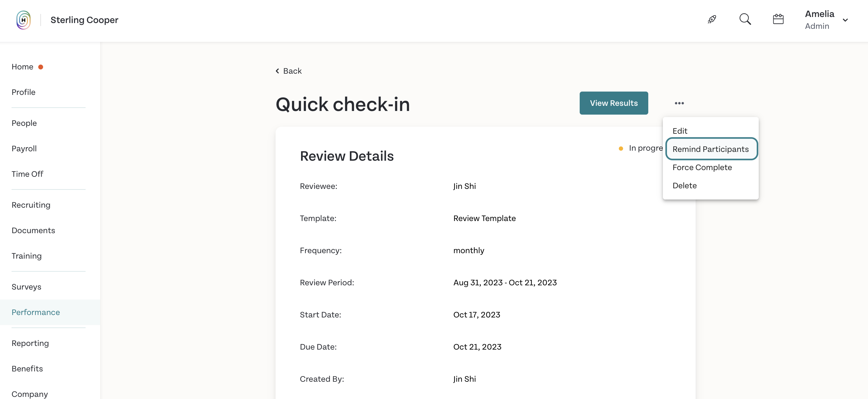Screen dimensions: 868x399
Task: Open Profile in the sidebar
Action: (23, 92)
